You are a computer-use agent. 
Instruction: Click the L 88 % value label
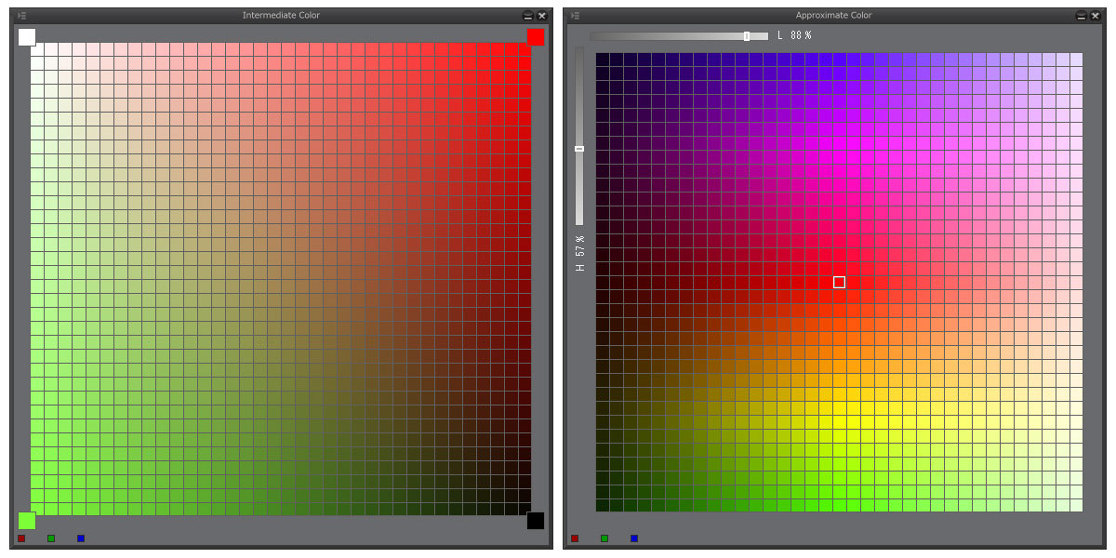pyautogui.click(x=794, y=35)
